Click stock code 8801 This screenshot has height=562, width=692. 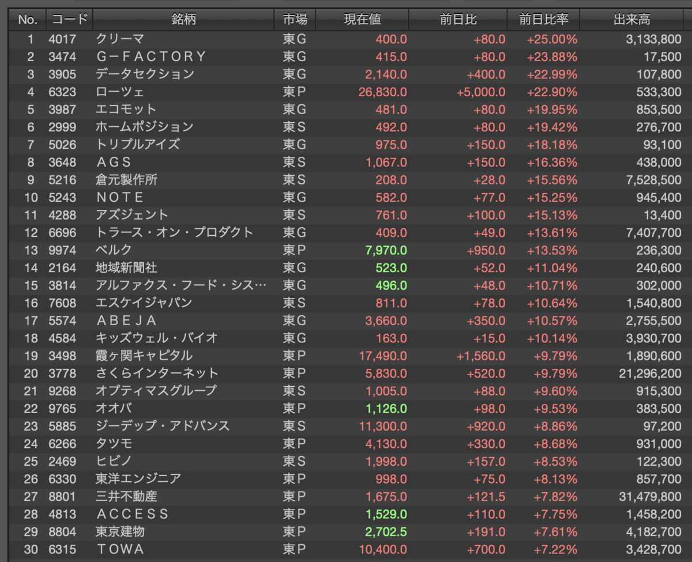coord(63,496)
